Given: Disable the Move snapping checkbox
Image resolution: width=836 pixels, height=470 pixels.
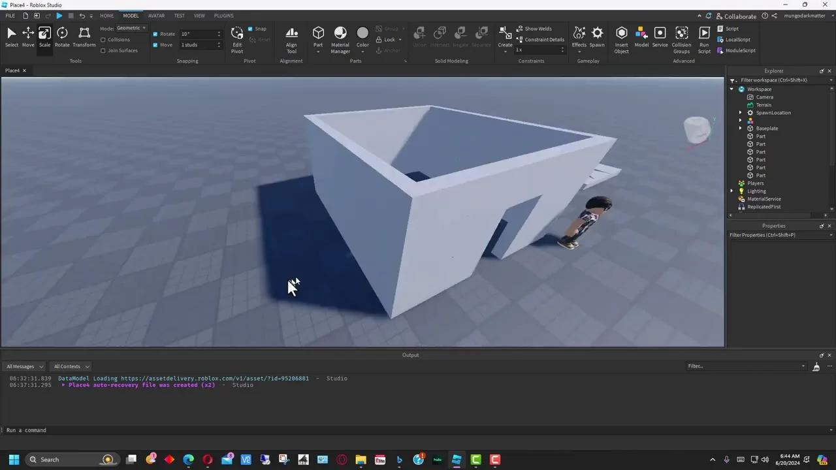Looking at the screenshot, I should click(x=155, y=45).
